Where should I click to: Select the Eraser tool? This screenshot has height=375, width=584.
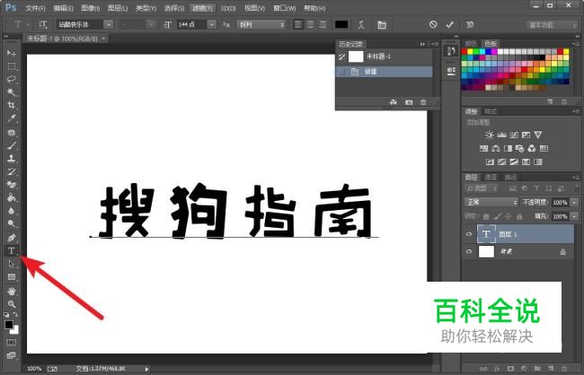click(11, 185)
